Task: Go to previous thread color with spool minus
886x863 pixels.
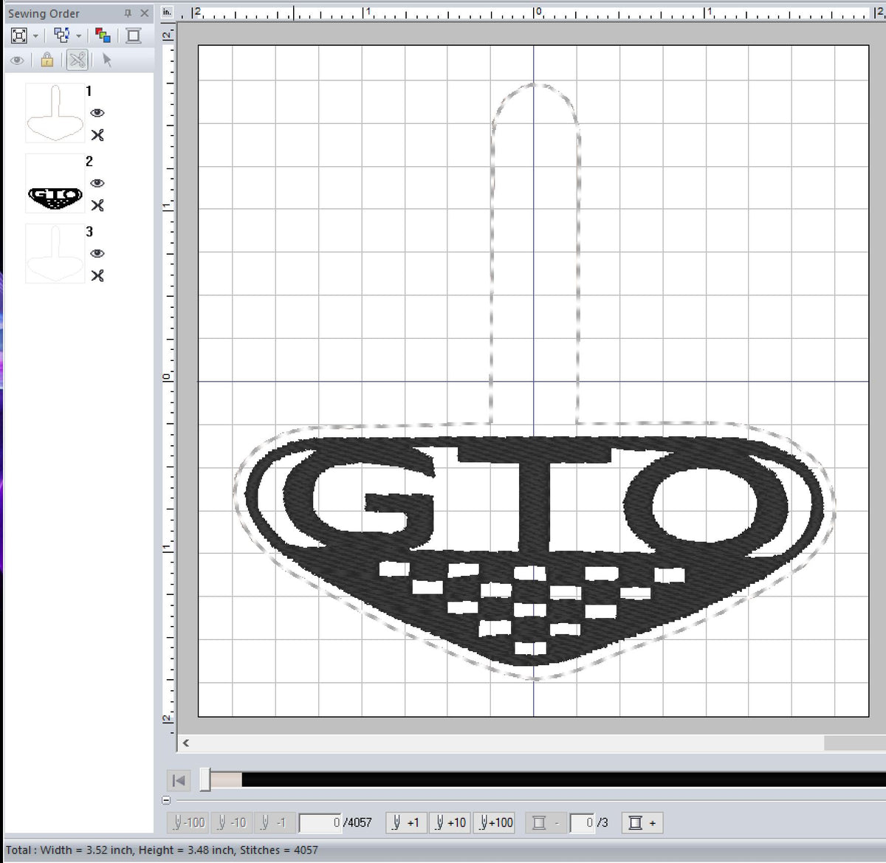Action: tap(546, 822)
